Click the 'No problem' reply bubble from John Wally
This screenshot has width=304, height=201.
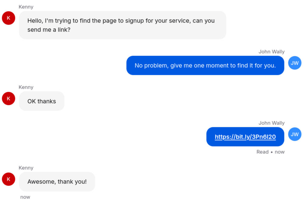[205, 65]
